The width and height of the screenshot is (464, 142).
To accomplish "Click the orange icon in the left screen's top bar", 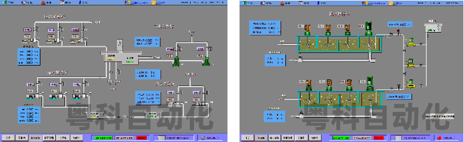I will (x=154, y=3).
